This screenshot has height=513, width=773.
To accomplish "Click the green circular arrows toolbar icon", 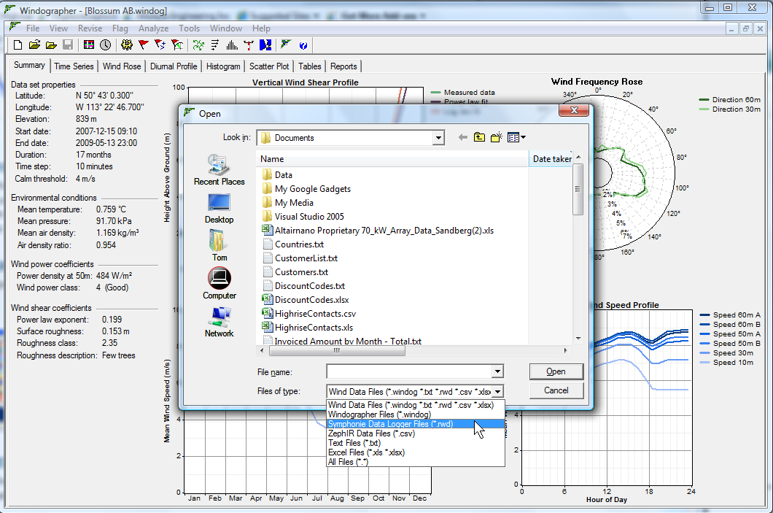I will point(198,45).
